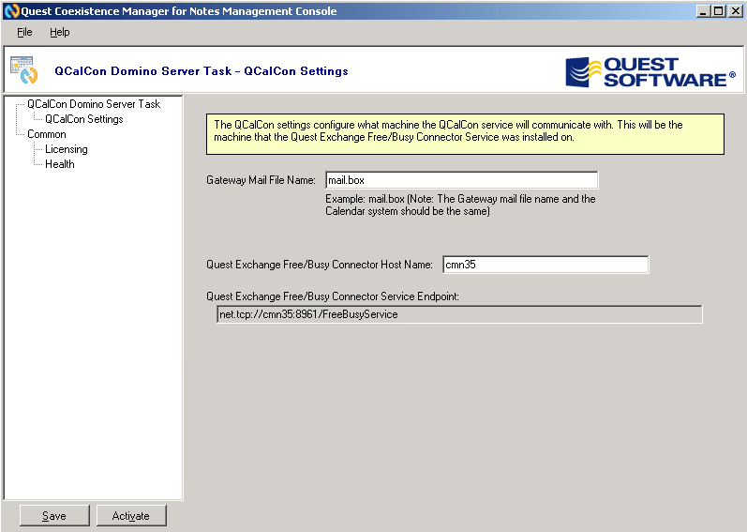Click the QCalCon calendar icon in header
Screen dimensions: 747x532
point(23,70)
